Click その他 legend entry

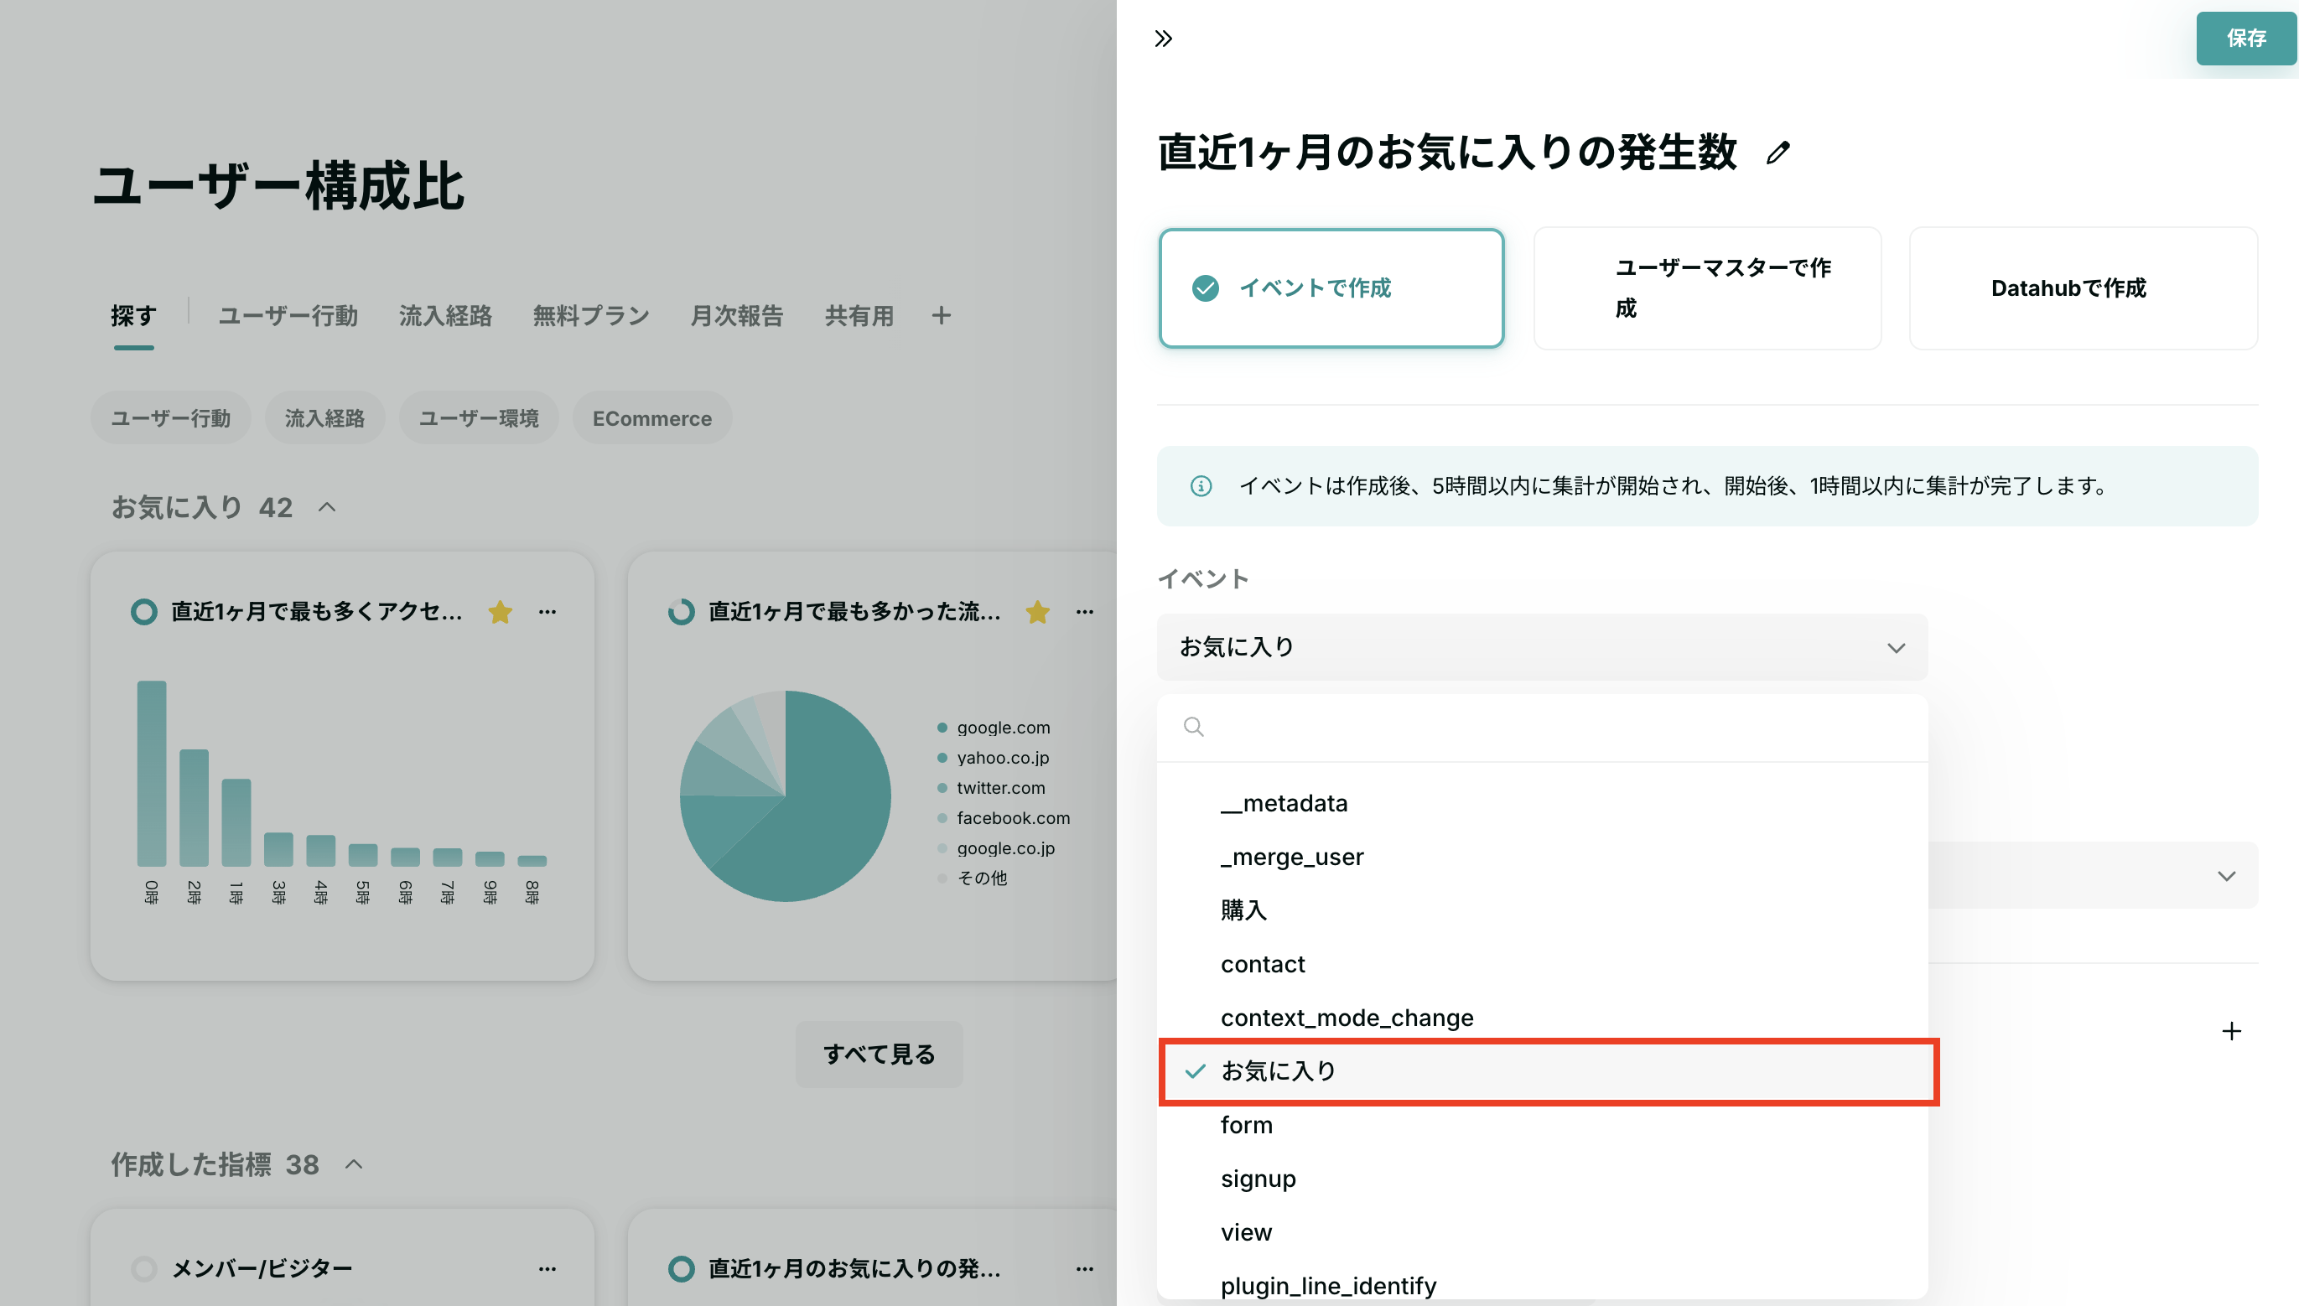pyautogui.click(x=973, y=878)
